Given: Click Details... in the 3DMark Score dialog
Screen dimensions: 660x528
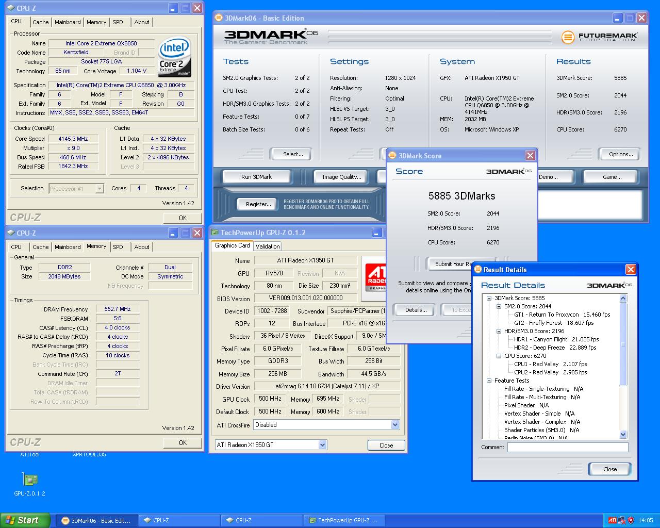Looking at the screenshot, I should (x=416, y=310).
